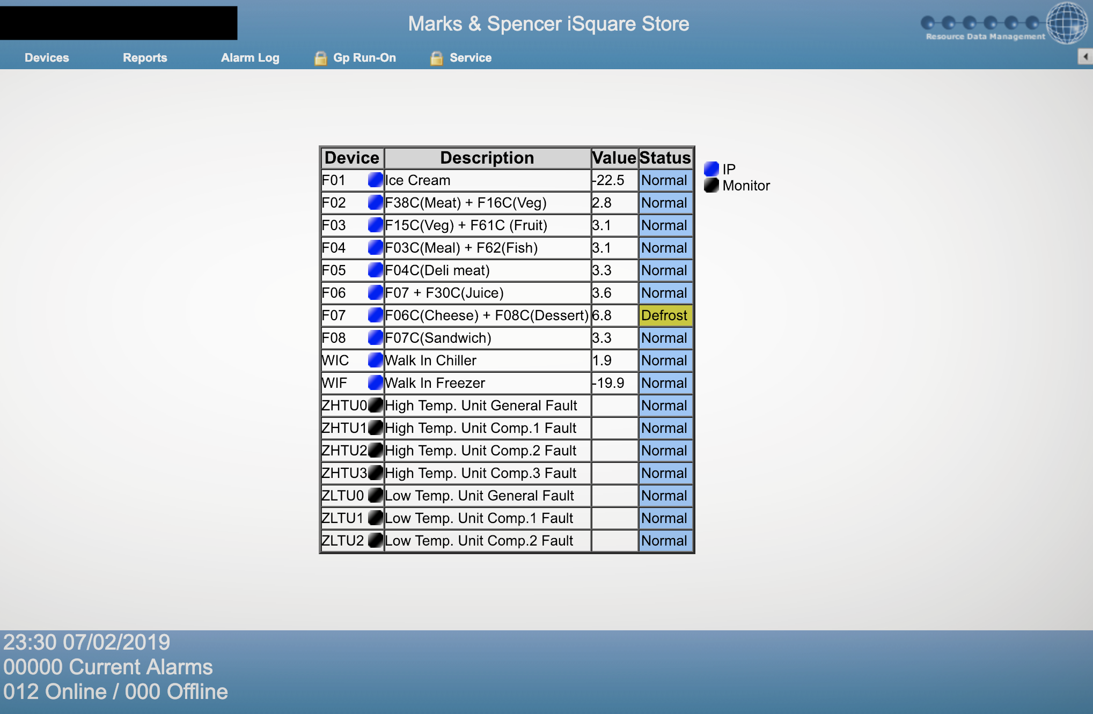Click the Walk In Freezer description

click(435, 383)
